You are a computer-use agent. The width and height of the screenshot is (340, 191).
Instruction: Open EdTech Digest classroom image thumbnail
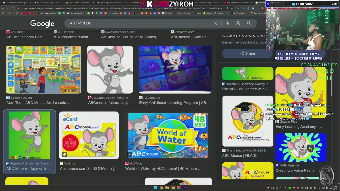click(x=44, y=70)
